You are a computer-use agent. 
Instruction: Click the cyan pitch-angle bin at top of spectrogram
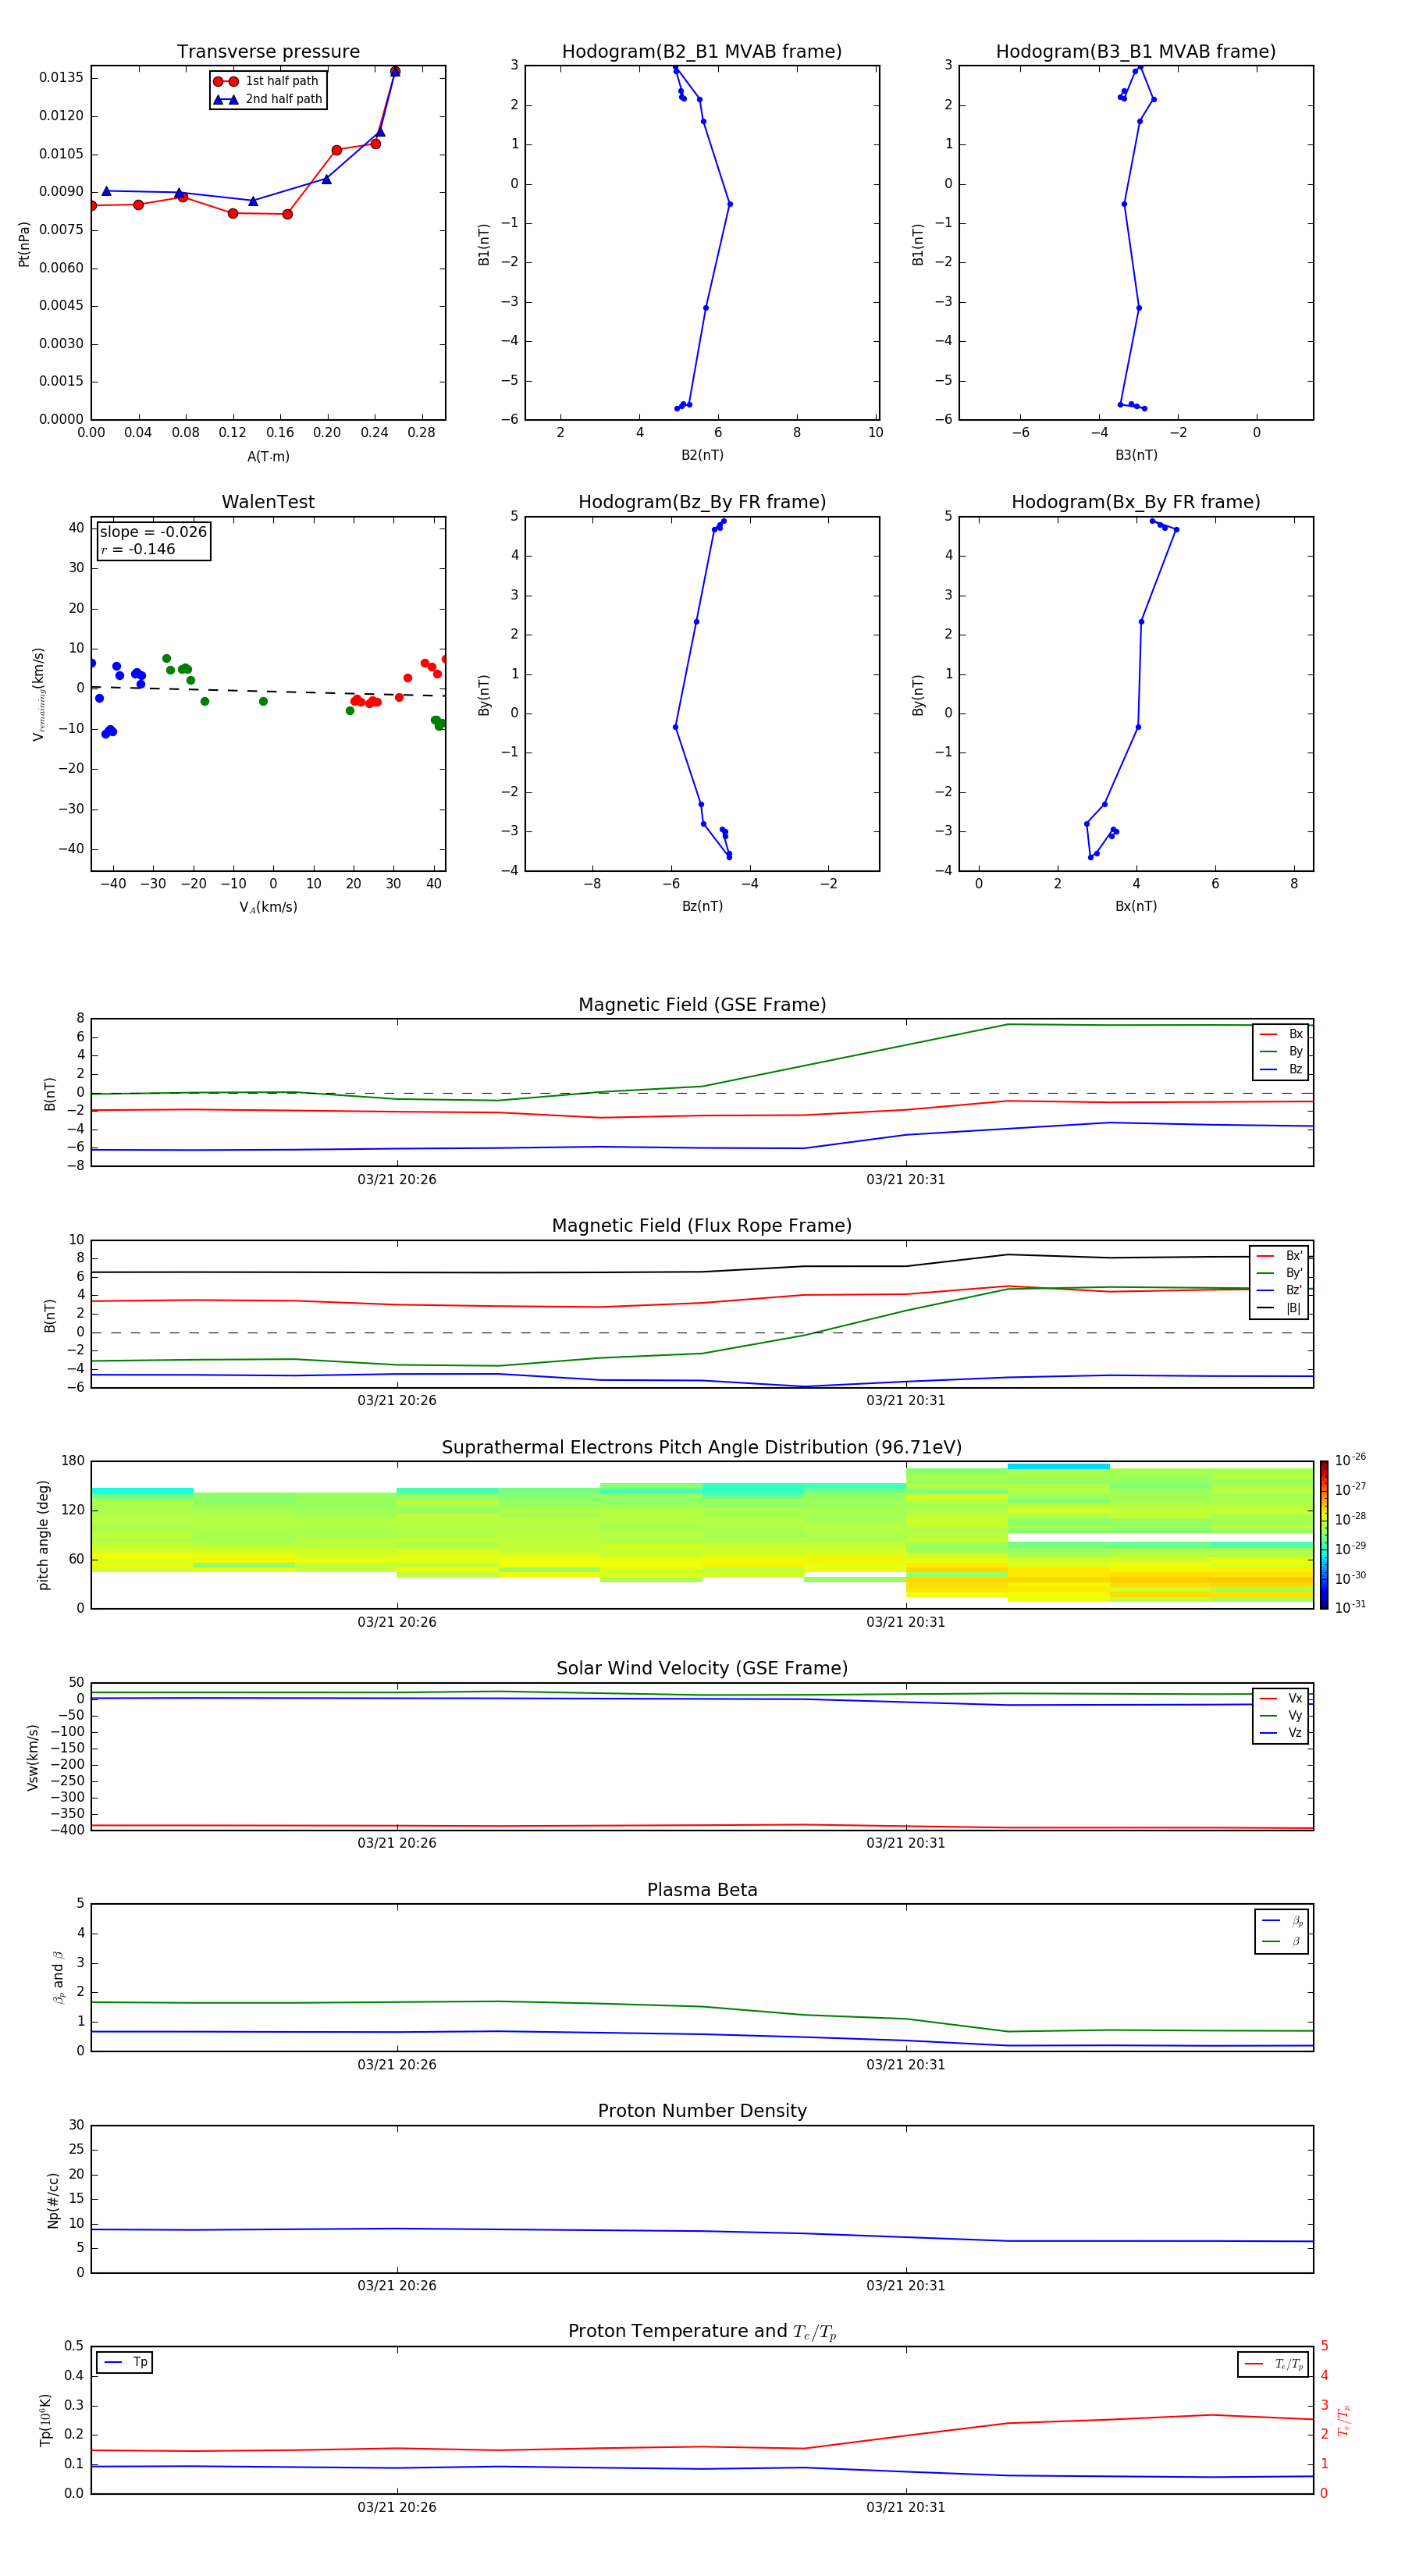point(1058,1467)
